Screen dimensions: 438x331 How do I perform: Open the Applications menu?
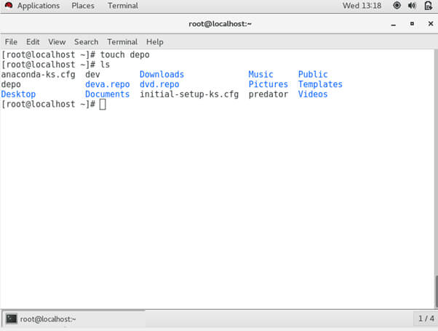[x=39, y=6]
